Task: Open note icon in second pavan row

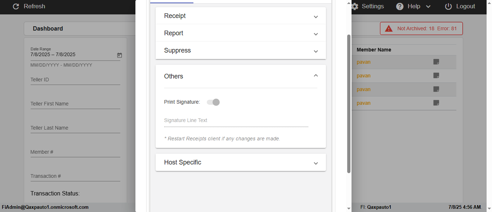Action: click(436, 76)
